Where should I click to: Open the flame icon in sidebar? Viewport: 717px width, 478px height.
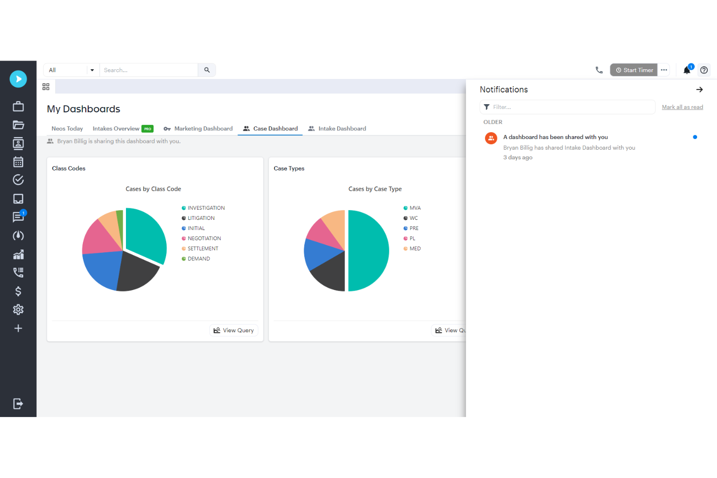point(18,236)
